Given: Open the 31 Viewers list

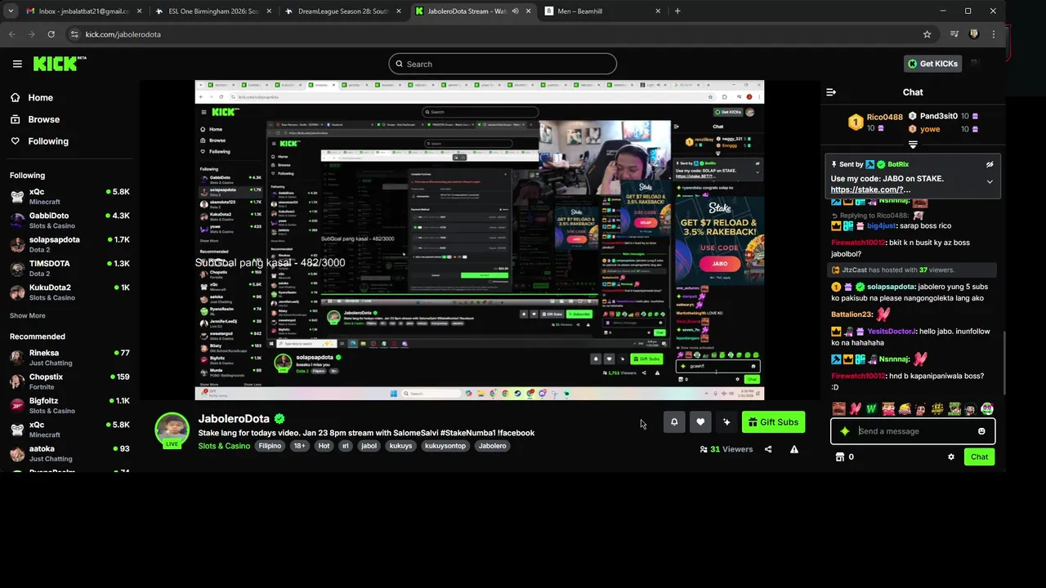Looking at the screenshot, I should point(726,449).
